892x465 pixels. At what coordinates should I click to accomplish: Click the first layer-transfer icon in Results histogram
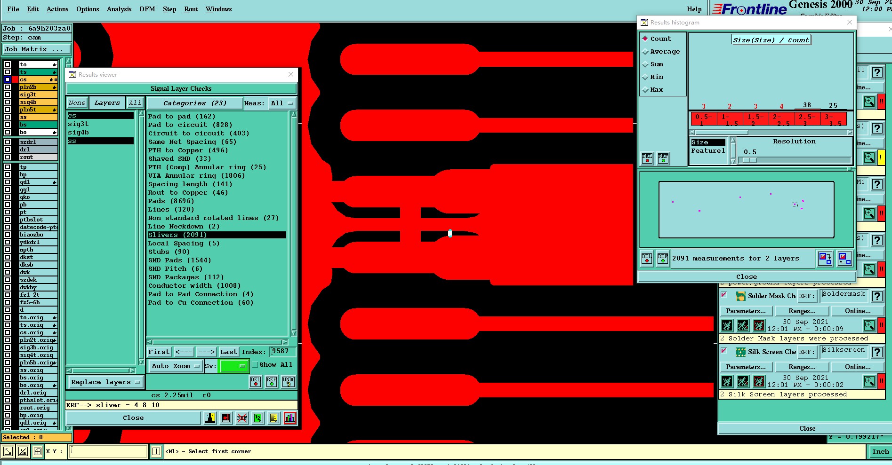(x=825, y=259)
